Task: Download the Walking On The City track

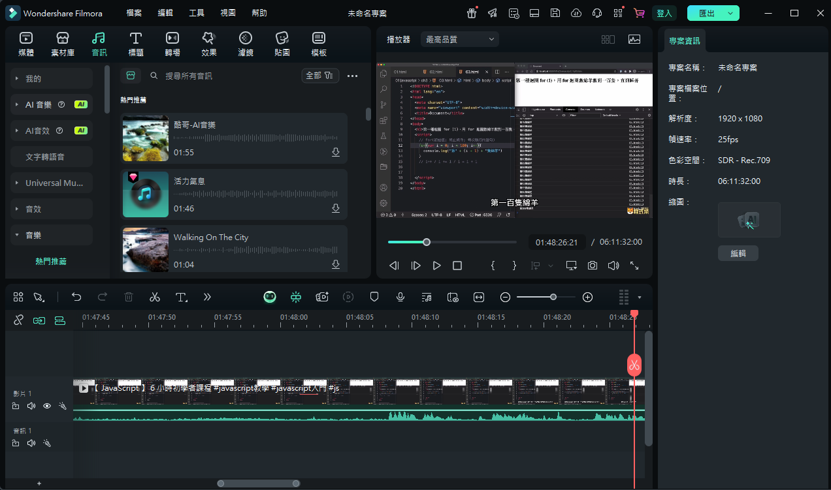Action: click(x=336, y=264)
